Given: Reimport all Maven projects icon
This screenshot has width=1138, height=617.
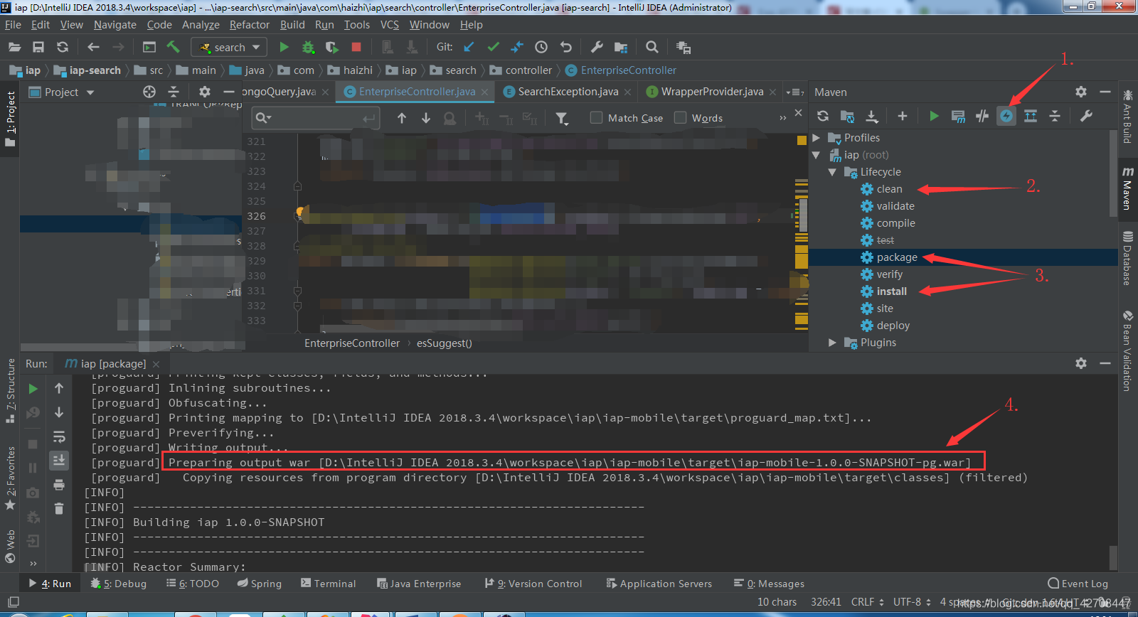Looking at the screenshot, I should pos(823,116).
